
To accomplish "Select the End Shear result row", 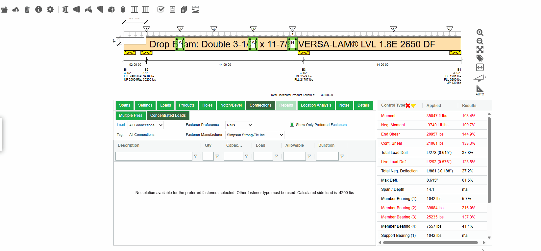I will [x=432, y=134].
